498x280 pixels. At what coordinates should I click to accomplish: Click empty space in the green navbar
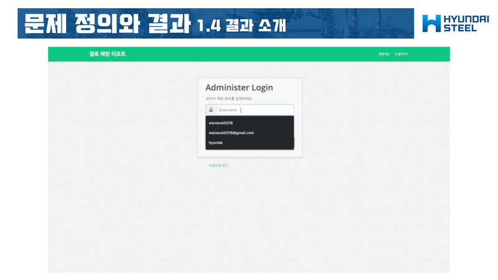coord(249,54)
